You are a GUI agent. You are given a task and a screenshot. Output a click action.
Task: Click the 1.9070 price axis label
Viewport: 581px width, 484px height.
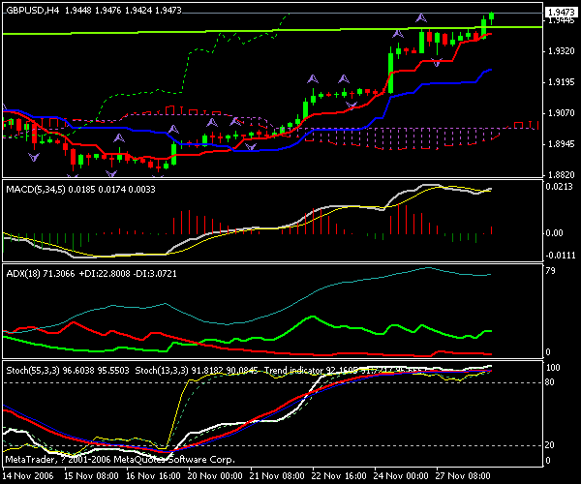[x=561, y=113]
